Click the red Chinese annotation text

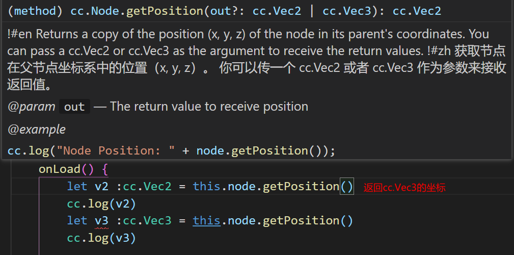click(x=404, y=188)
